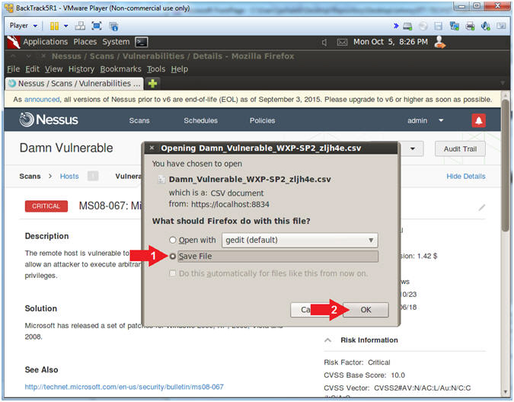Click Hide Details link

click(x=466, y=177)
